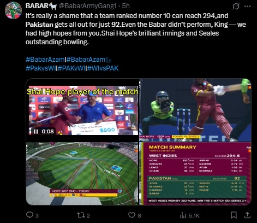The image size is (257, 223).
Task: View post analytics bar chart icon
Action: coord(183,215)
